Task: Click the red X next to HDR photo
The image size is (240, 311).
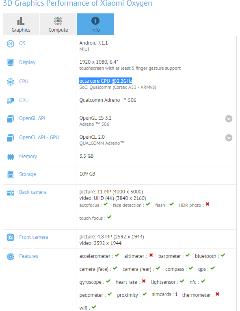Action: (208, 204)
